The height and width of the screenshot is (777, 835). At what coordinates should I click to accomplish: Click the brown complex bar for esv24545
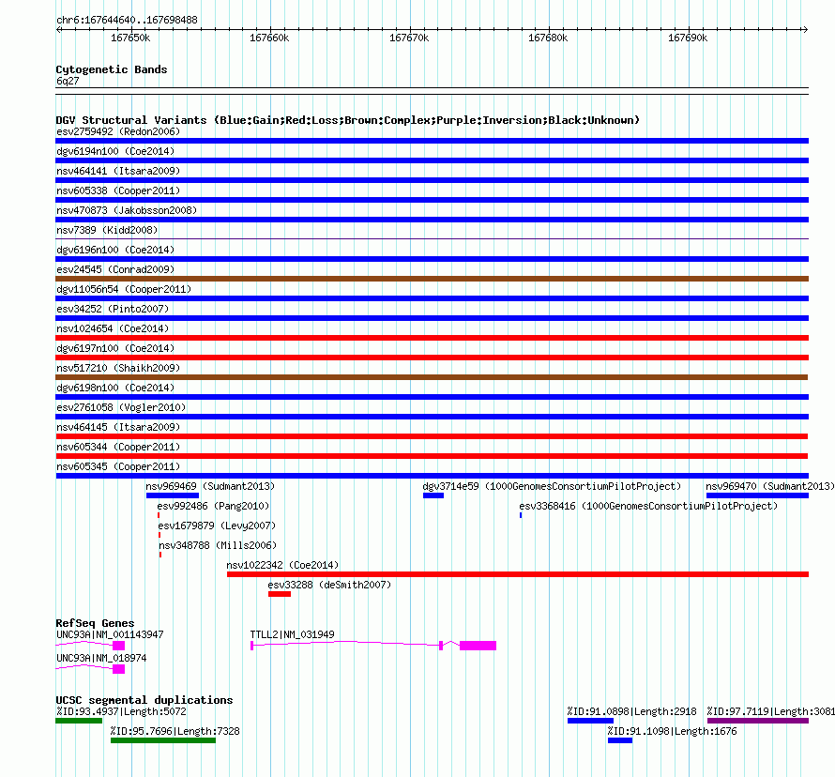pyautogui.click(x=432, y=279)
